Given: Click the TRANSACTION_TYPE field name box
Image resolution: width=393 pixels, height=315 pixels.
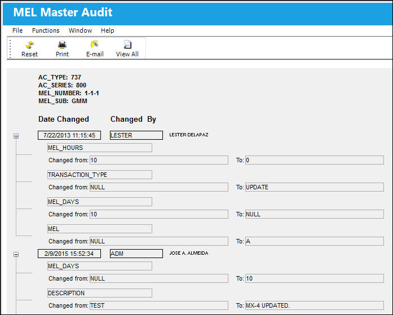Looking at the screenshot, I should pyautogui.click(x=100, y=175).
